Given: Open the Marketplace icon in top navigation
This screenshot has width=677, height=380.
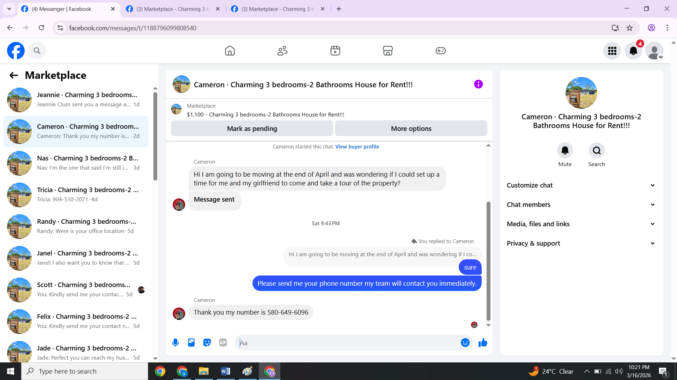Looking at the screenshot, I should pyautogui.click(x=388, y=51).
